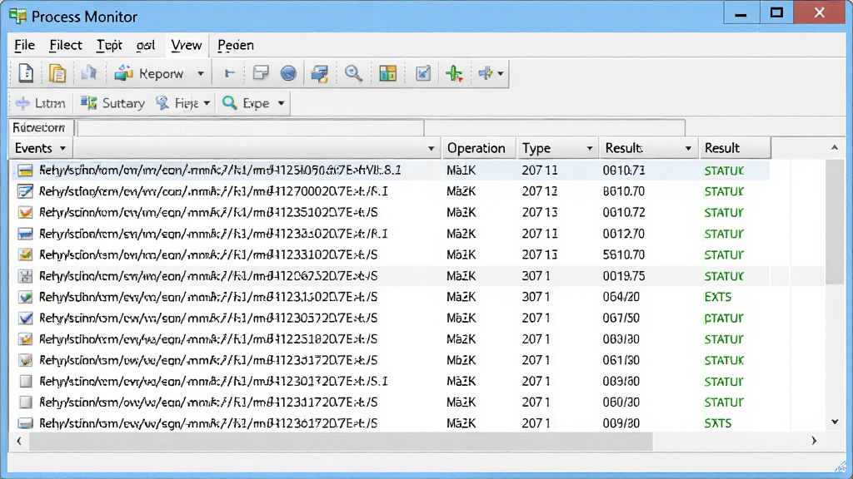Click the new blank document toolbar icon
Viewport: 853px width, 479px height.
pos(26,73)
